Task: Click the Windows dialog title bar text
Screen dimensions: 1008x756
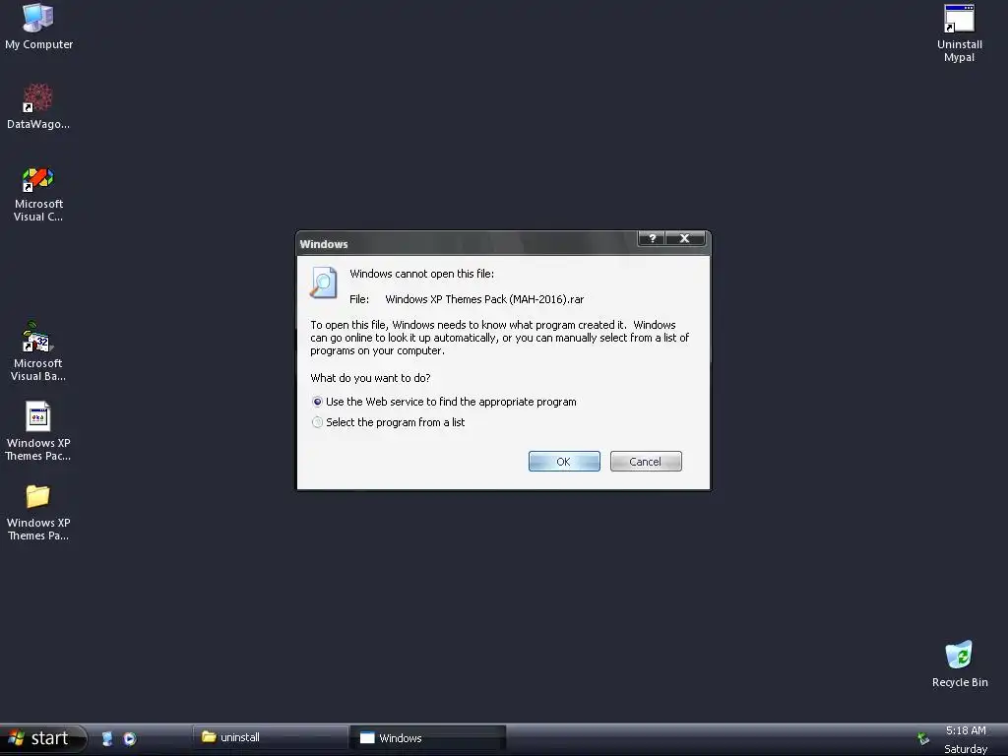Action: (323, 244)
